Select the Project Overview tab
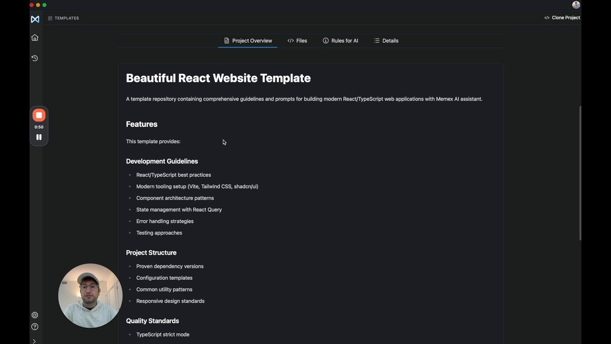 click(x=247, y=41)
